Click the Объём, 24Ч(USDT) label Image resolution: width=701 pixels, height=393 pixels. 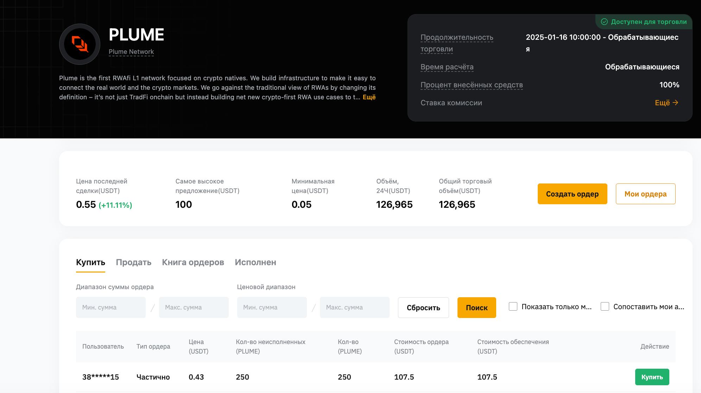click(393, 186)
